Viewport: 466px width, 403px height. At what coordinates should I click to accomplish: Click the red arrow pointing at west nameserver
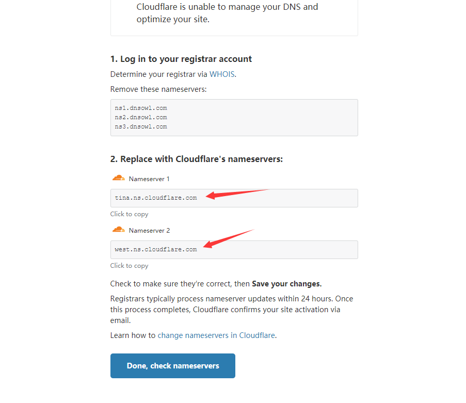[x=229, y=238]
